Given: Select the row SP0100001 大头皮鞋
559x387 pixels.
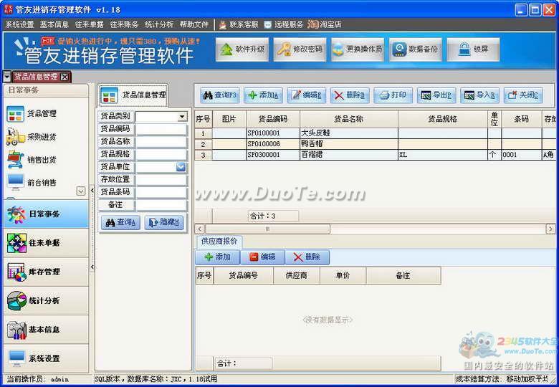Looking at the screenshot, I should coord(375,133).
